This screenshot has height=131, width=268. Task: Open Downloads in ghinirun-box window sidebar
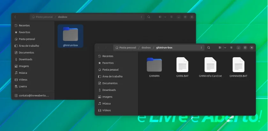(x=116, y=90)
